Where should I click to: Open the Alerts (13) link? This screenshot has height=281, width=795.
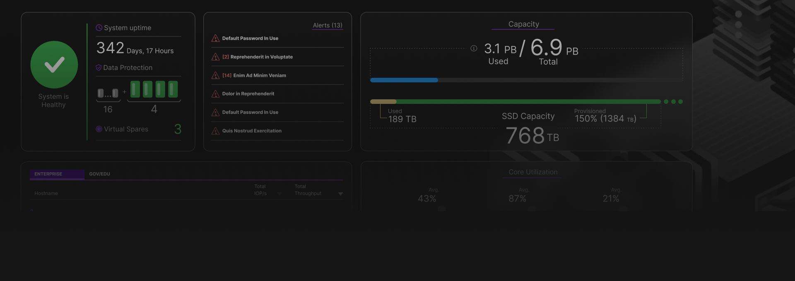(327, 25)
